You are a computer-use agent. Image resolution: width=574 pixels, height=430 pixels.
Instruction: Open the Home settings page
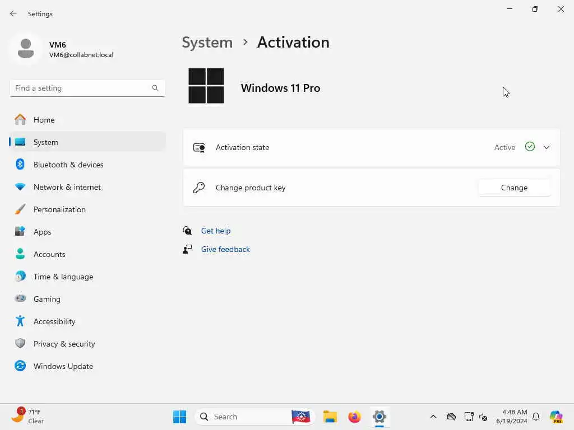pos(87,120)
